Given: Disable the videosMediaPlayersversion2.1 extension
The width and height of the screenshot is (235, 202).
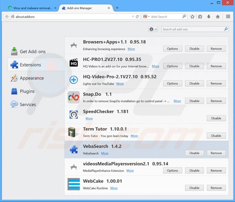Looking at the screenshot, I should click(194, 170).
